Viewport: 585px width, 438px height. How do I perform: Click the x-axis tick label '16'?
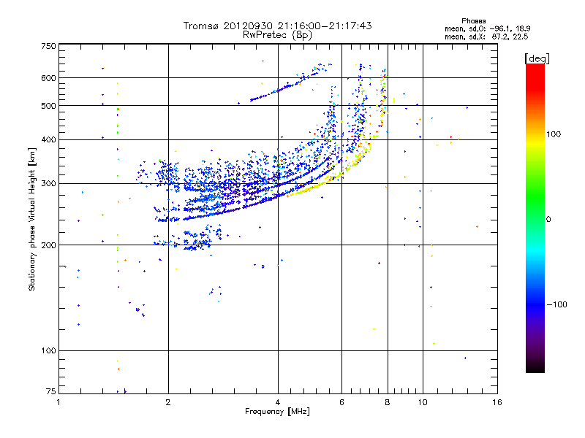point(497,402)
